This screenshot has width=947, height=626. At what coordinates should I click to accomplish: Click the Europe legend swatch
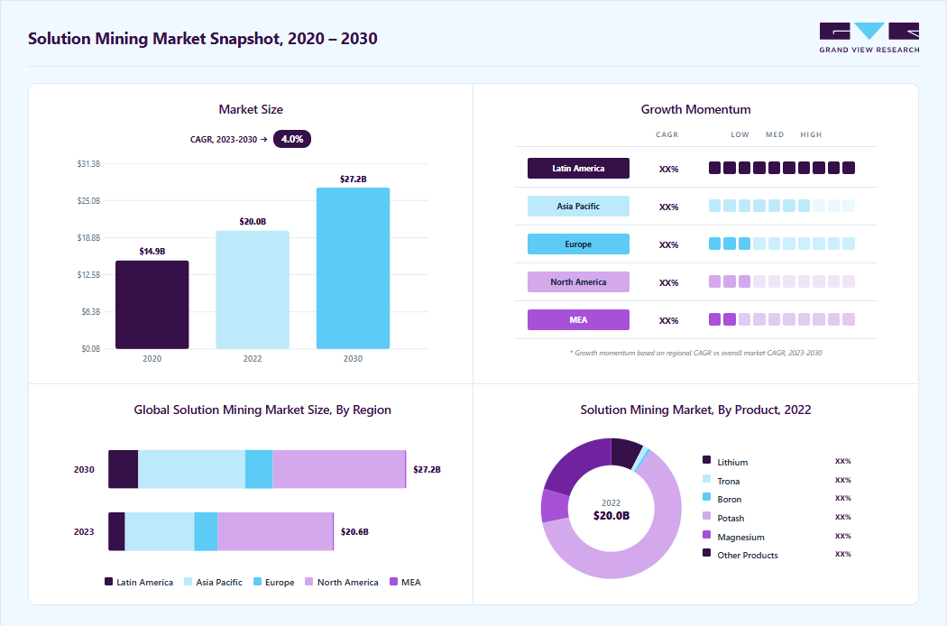click(257, 581)
